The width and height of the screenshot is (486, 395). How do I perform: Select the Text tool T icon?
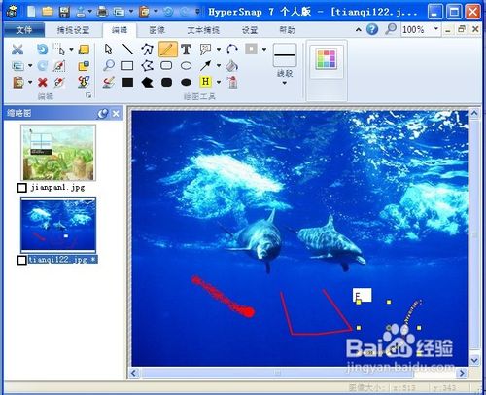[x=186, y=50]
